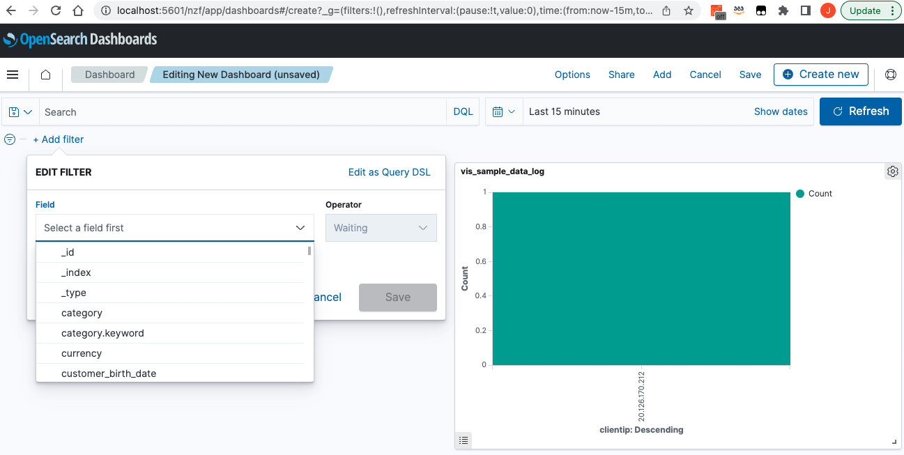Open the Options menu
Viewport: 904px width, 455px height.
pos(572,75)
